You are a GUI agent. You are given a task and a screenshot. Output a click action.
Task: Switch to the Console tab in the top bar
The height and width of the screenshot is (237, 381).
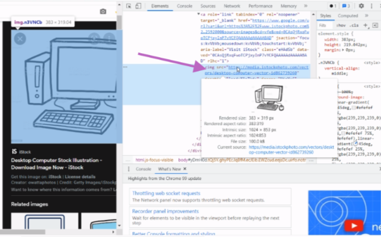pos(185,6)
